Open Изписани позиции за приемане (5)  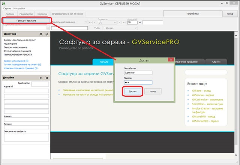(x=21, y=68)
